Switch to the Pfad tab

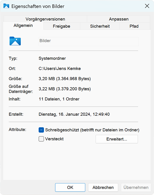pyautogui.click(x=134, y=26)
